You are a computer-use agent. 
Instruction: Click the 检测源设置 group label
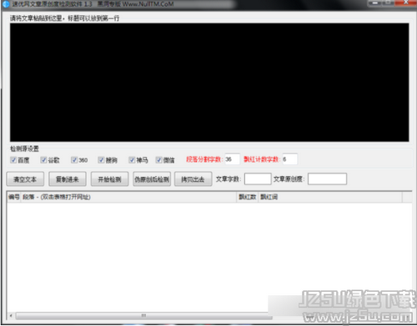(x=25, y=148)
